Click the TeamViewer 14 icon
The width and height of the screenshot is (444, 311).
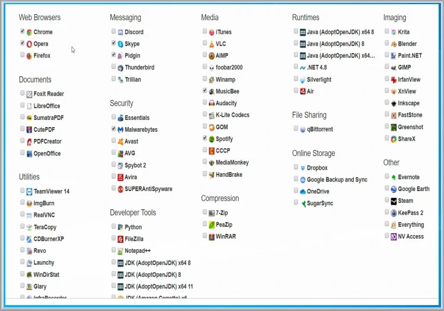[x=29, y=192]
